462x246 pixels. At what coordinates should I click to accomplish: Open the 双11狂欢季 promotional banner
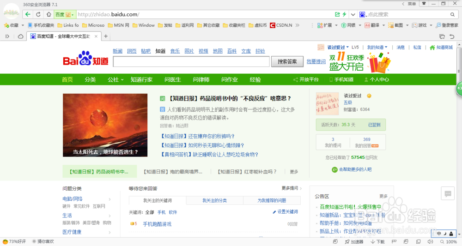coord(360,62)
